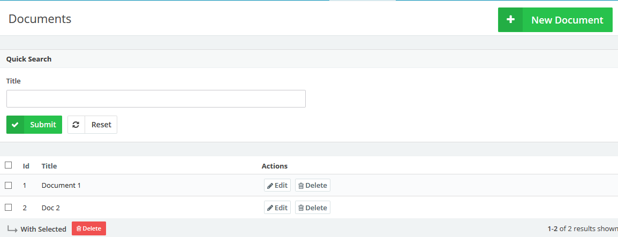The image size is (618, 237).
Task: Open the Doc 2 title
Action: 51,208
